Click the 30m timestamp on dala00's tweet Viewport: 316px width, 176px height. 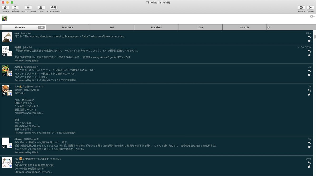[x=308, y=159]
